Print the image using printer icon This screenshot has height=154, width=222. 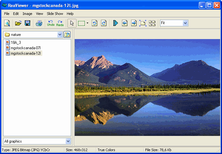point(39,23)
